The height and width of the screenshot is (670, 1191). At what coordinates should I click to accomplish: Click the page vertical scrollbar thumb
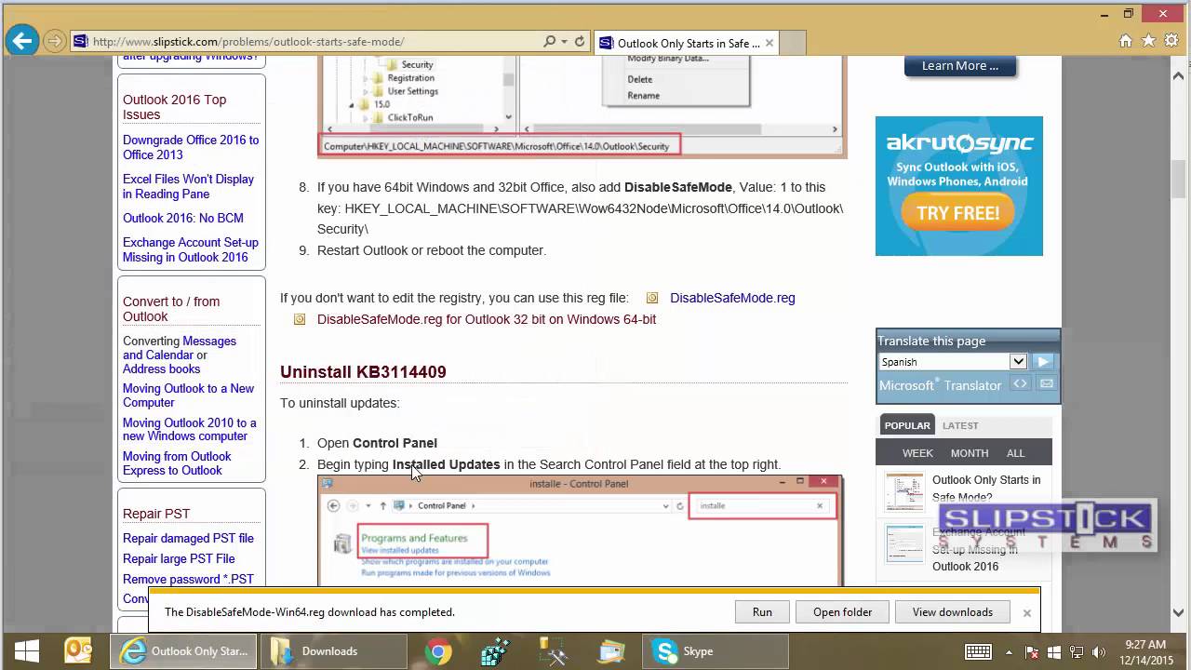click(1178, 179)
